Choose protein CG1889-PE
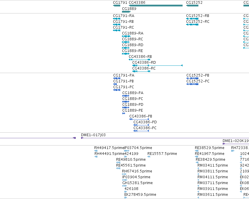 133,110
